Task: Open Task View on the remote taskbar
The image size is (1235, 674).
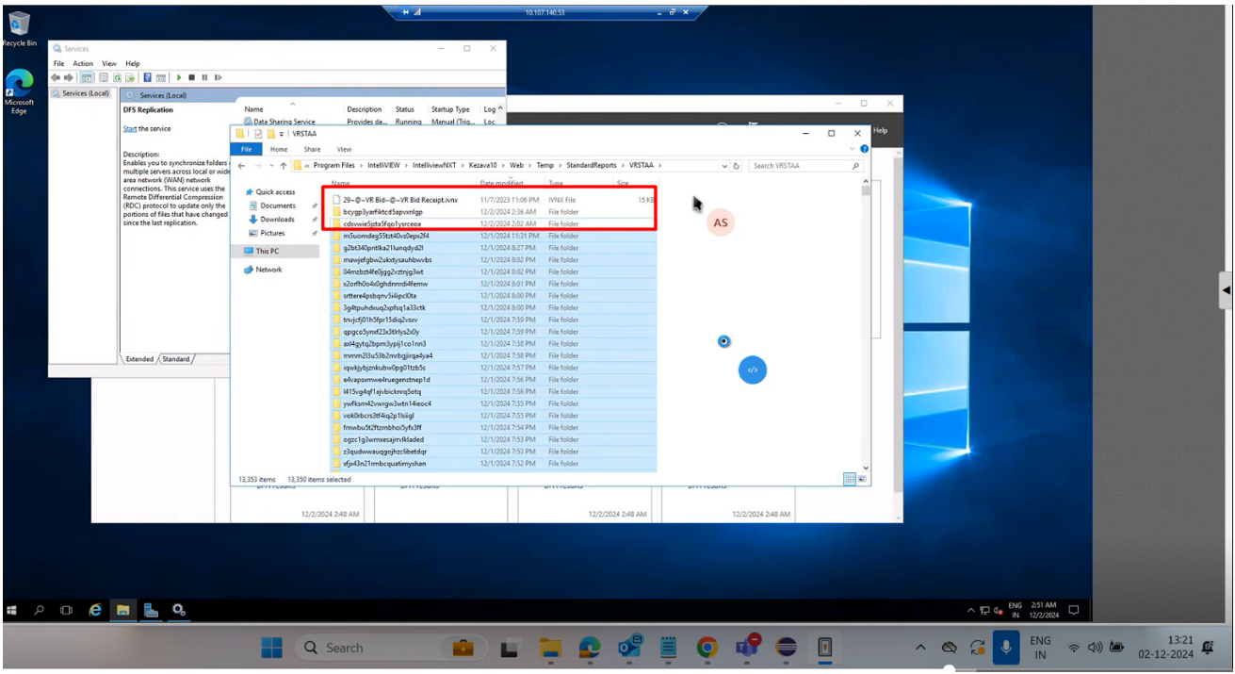Action: pyautogui.click(x=66, y=610)
